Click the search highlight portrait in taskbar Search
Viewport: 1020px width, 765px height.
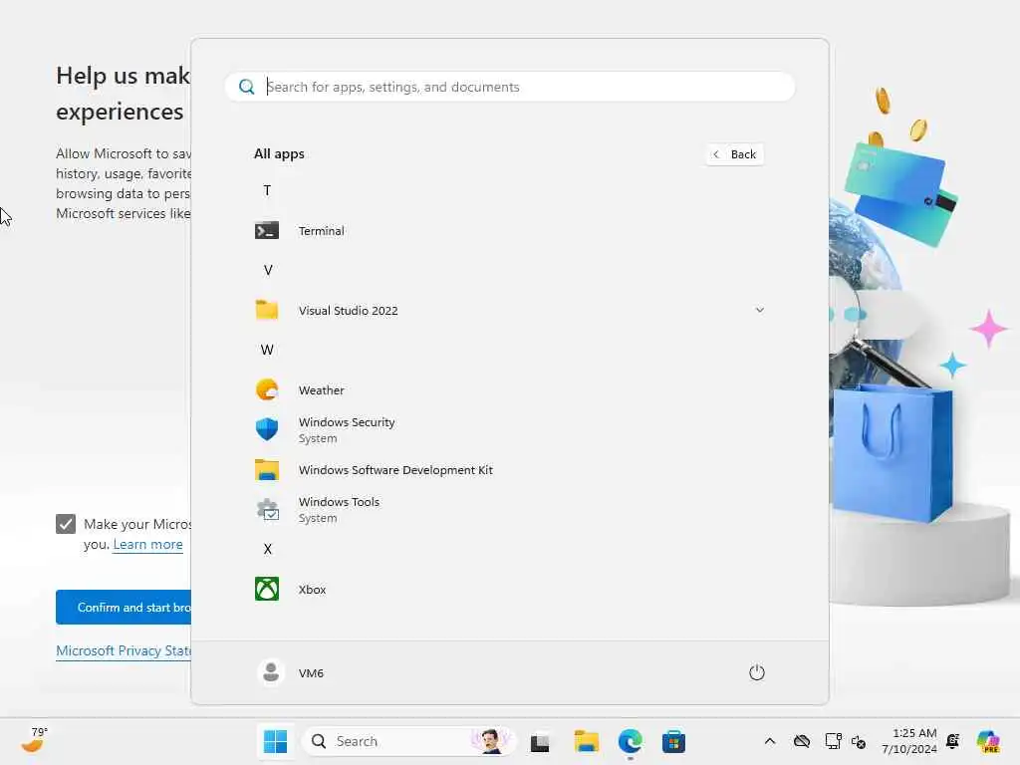[x=490, y=741]
